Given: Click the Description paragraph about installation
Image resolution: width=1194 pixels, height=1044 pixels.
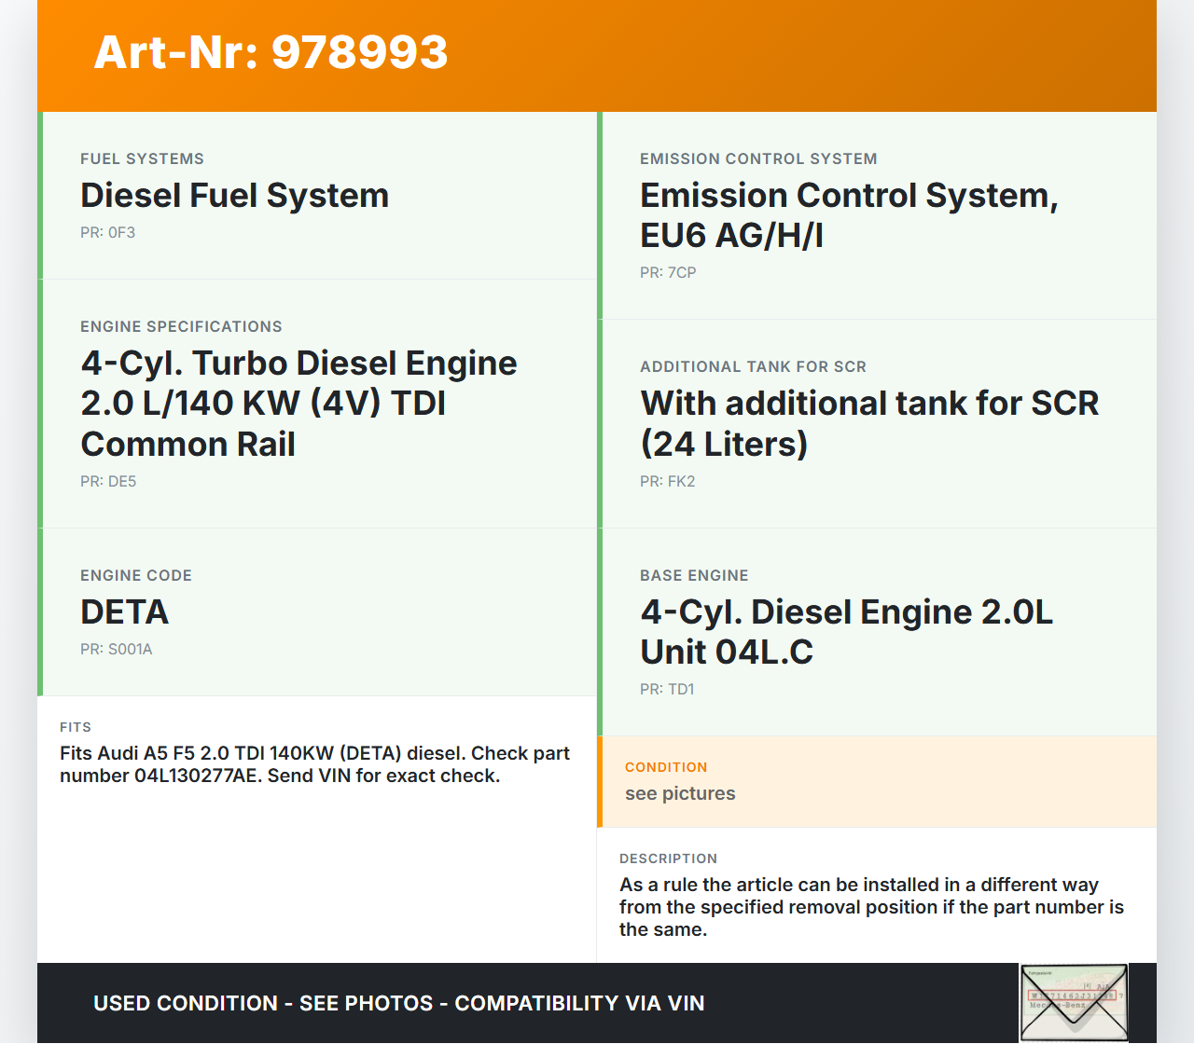Looking at the screenshot, I should click(x=871, y=907).
